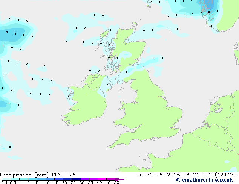Click the 'GFS 0.25' model label
The height and width of the screenshot is (184, 239).
64,175
